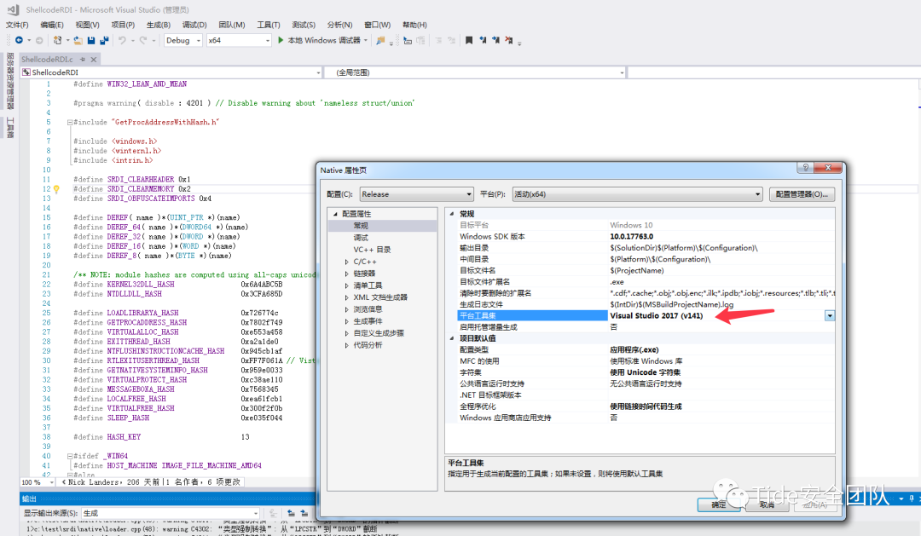The width and height of the screenshot is (921, 536).
Task: Collapse the 项目默认值 property group
Action: pyautogui.click(x=452, y=338)
